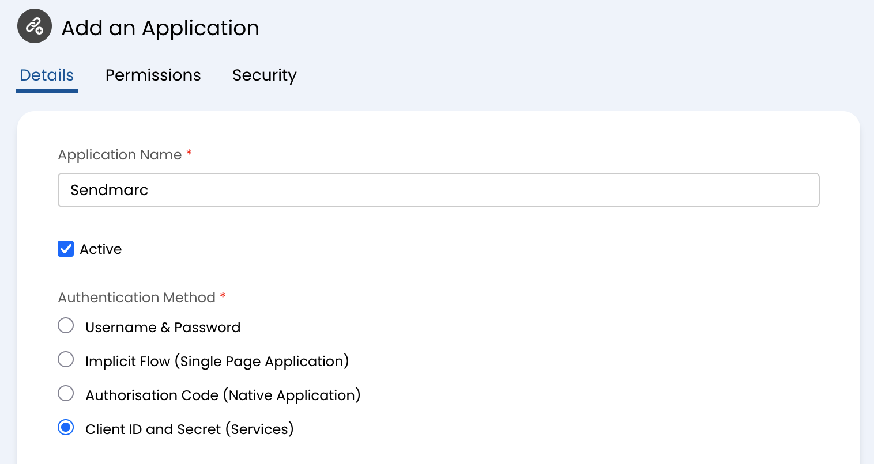Click 'Authorisation Code (Native Application)' label text
This screenshot has width=874, height=464.
coord(223,395)
